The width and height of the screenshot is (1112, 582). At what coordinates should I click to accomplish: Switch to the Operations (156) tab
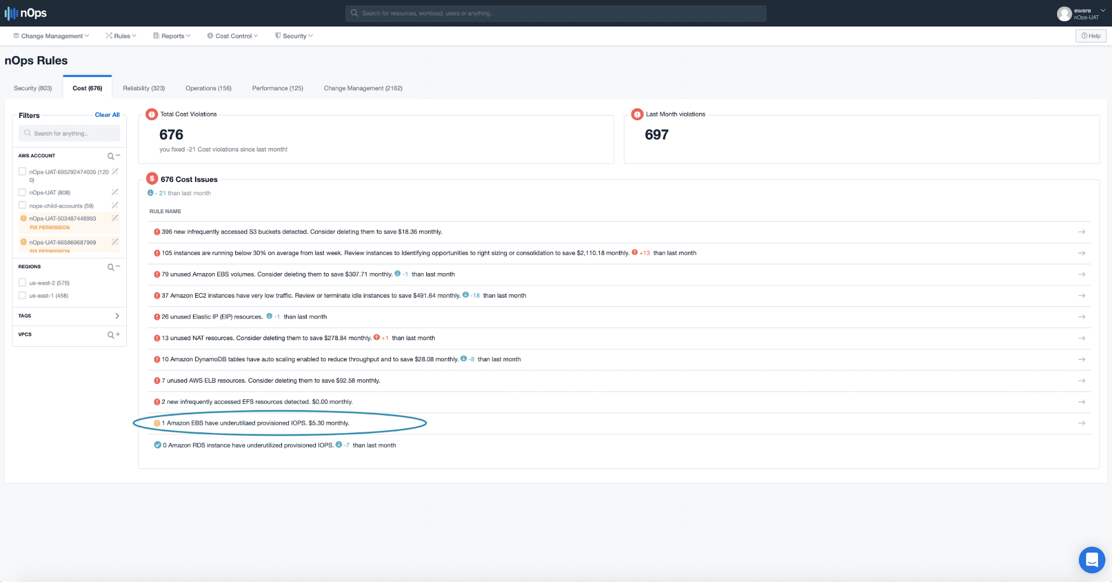click(209, 88)
